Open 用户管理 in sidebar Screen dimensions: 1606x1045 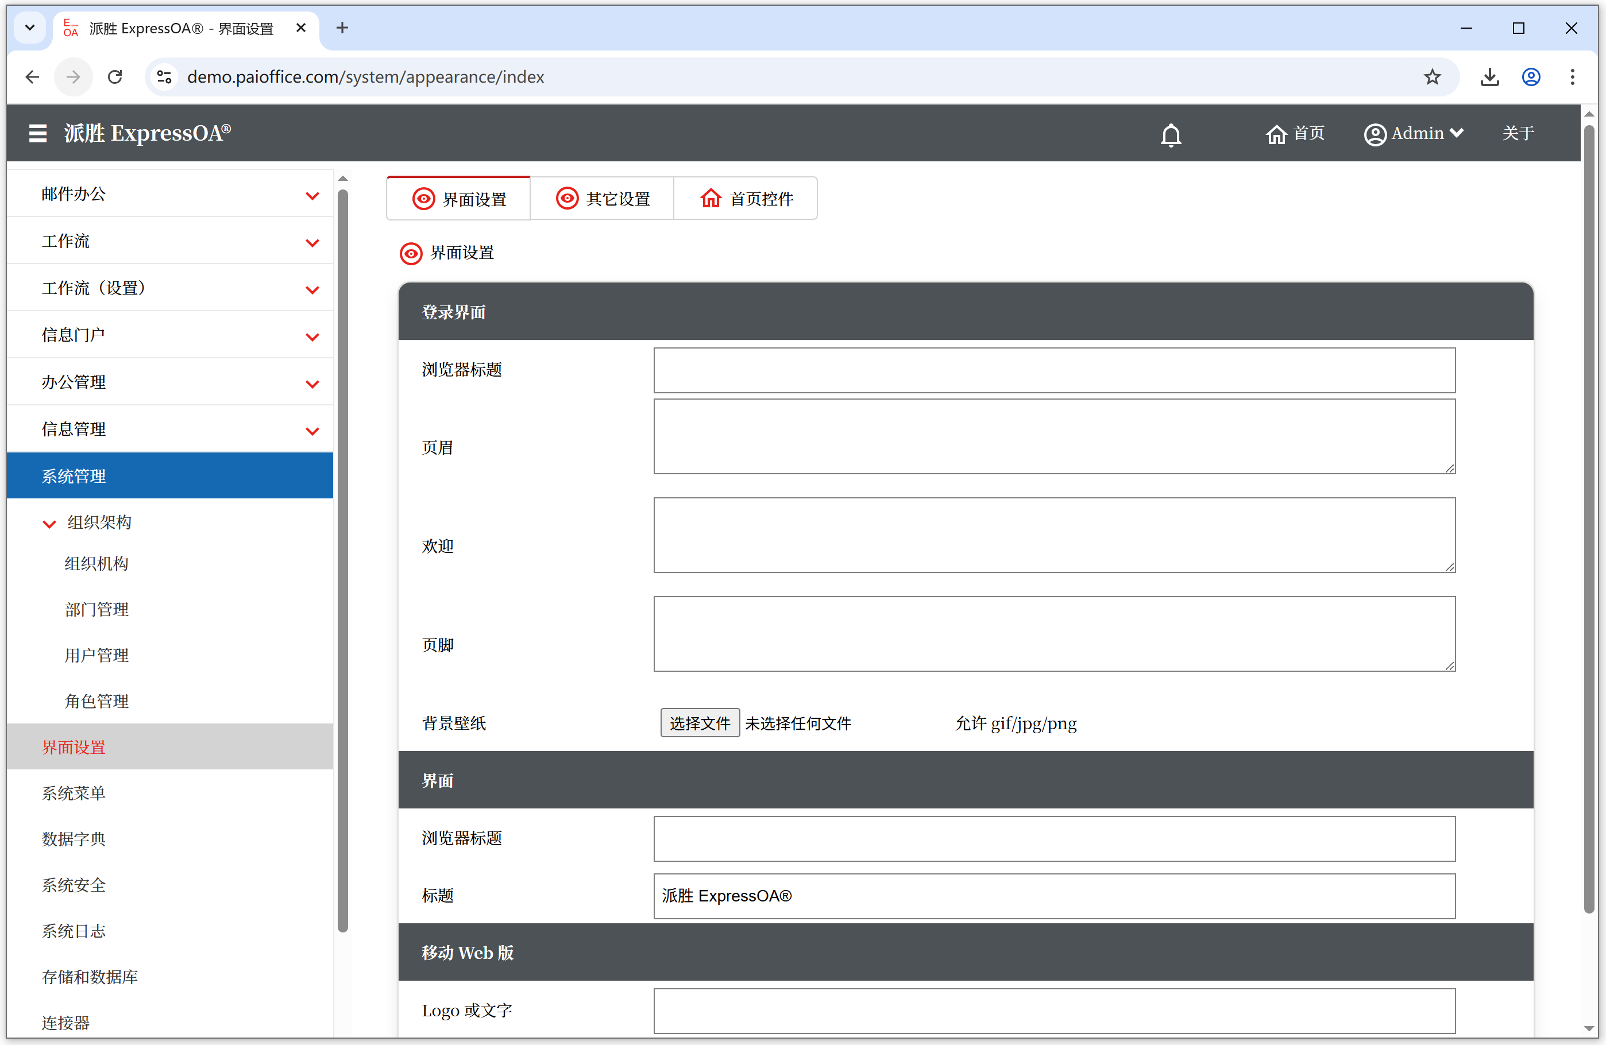coord(96,655)
